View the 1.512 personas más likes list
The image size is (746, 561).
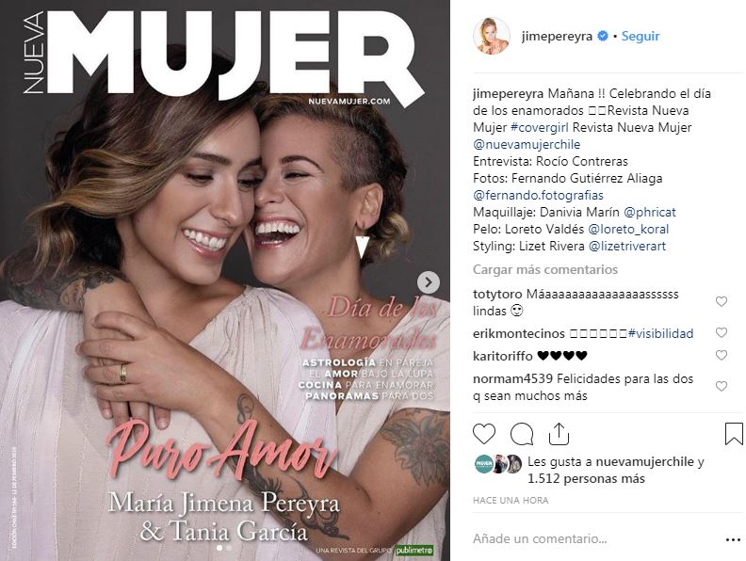[586, 479]
